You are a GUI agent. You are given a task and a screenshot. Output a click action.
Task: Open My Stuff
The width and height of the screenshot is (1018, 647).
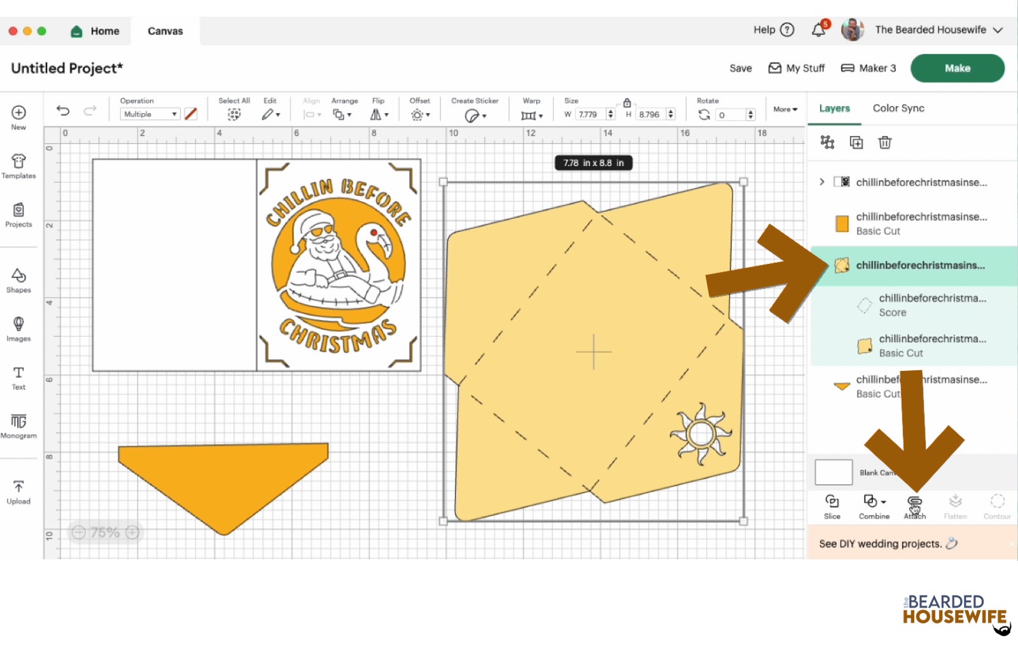coord(797,68)
